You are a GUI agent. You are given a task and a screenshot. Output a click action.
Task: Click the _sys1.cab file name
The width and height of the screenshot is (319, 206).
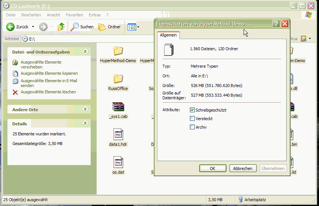point(118,116)
